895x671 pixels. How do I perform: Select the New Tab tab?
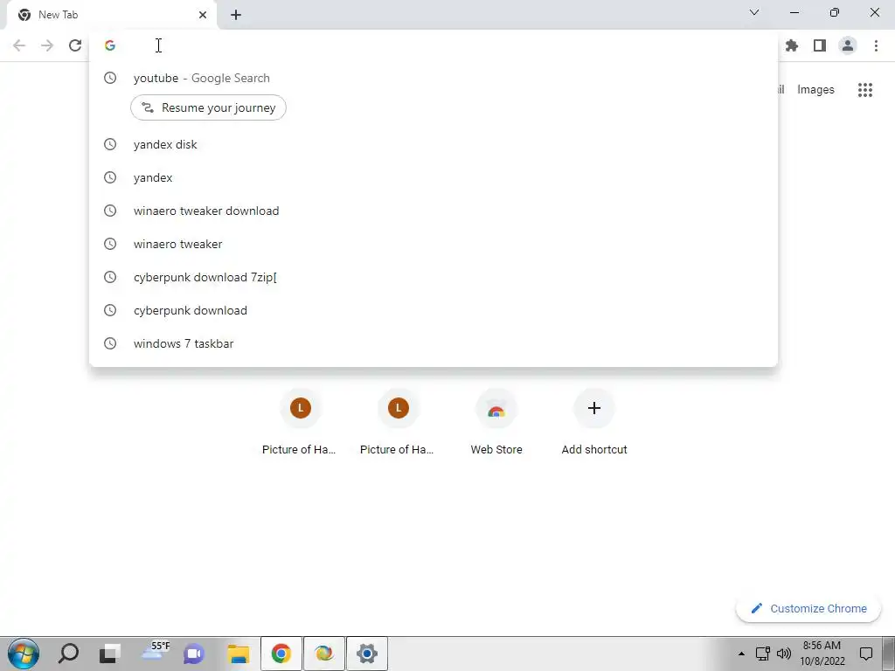click(111, 16)
